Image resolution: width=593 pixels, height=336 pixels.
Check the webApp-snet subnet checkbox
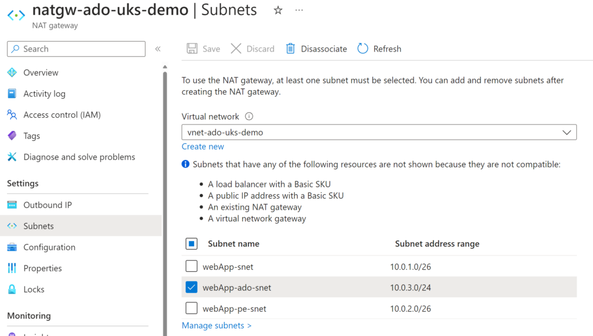pos(191,266)
